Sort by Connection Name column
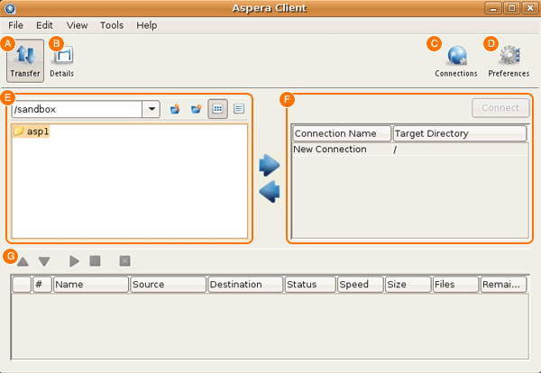This screenshot has height=373, width=541. click(342, 133)
